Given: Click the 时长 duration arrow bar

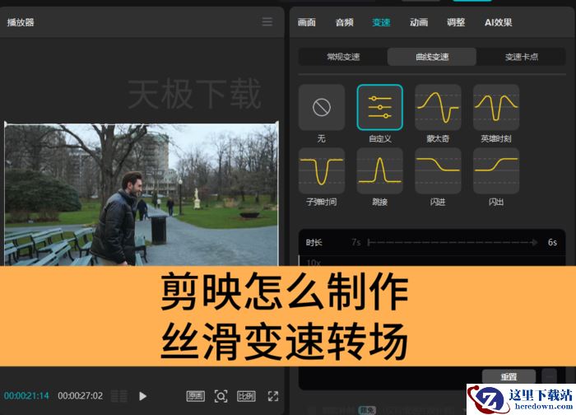Looking at the screenshot, I should [x=453, y=242].
